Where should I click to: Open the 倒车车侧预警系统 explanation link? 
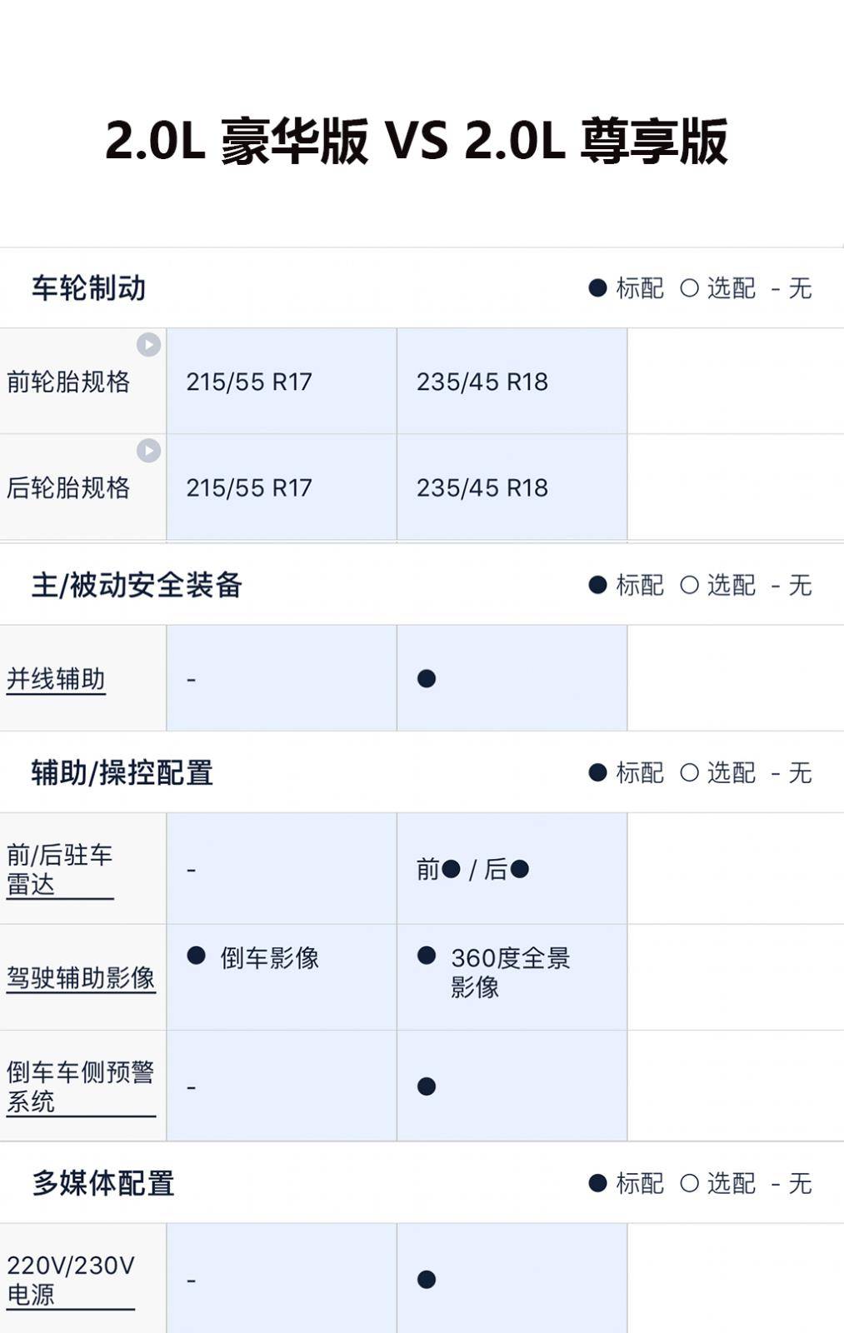[x=81, y=1086]
